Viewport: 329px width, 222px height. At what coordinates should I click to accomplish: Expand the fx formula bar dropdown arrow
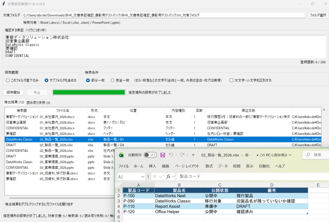click(173, 177)
